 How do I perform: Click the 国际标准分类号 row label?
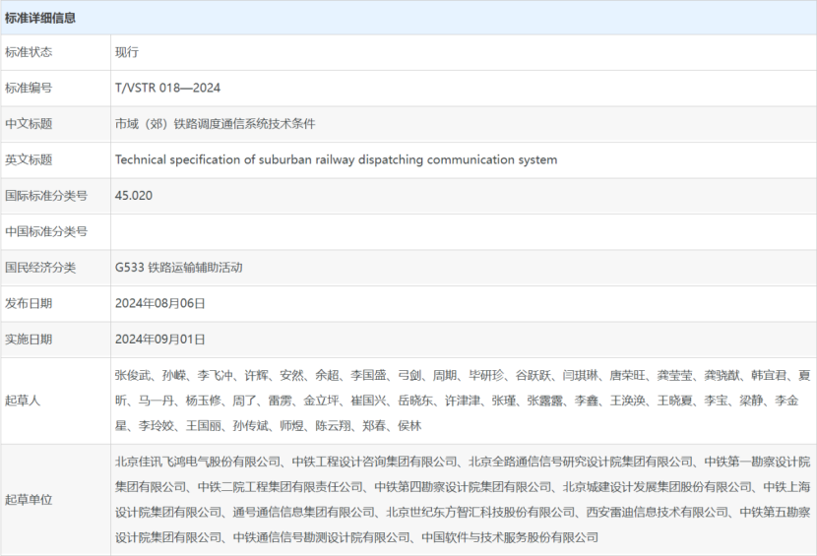point(46,196)
